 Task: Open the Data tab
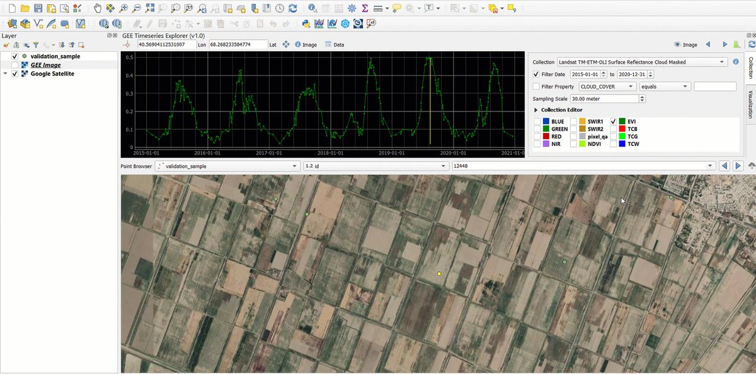point(335,45)
